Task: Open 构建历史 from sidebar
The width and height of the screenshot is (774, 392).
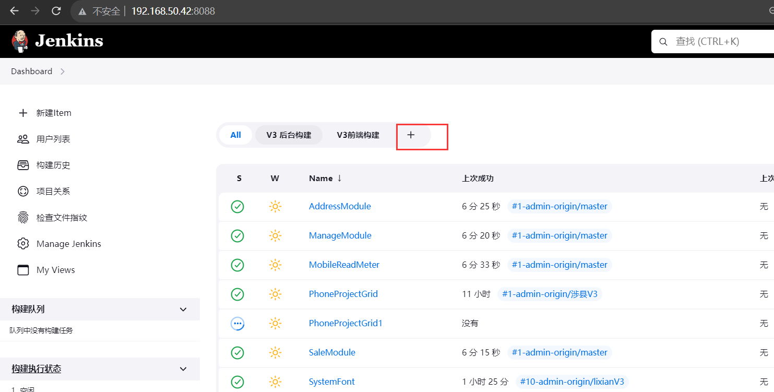Action: coord(53,165)
